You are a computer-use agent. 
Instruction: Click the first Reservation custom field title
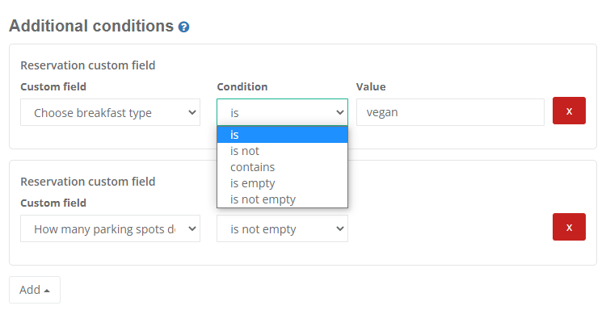coord(88,65)
